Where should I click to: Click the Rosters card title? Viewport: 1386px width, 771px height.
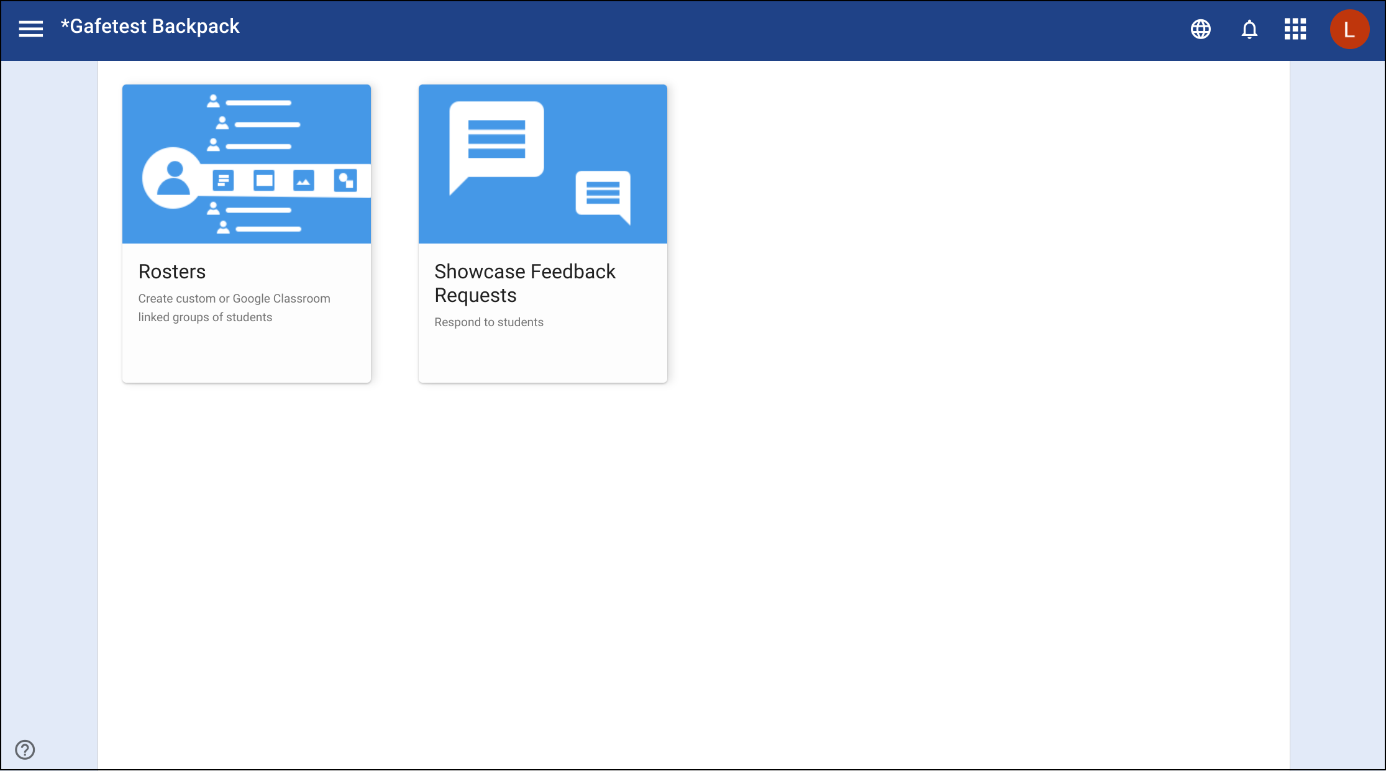coord(172,271)
